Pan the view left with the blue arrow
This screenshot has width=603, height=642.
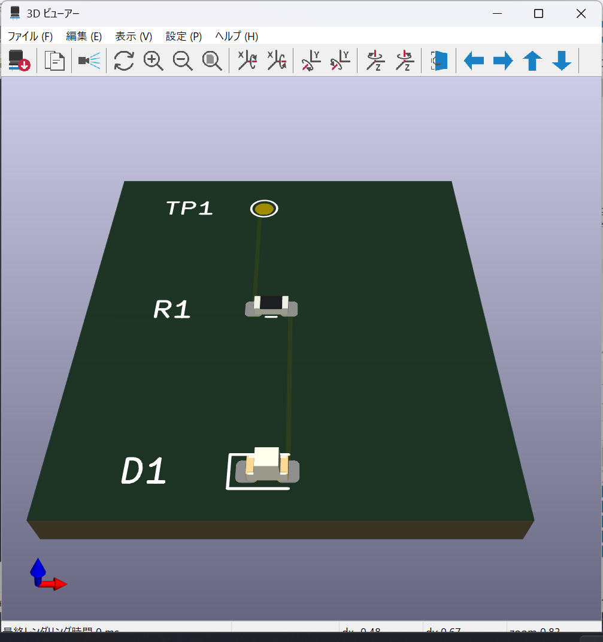tap(474, 61)
